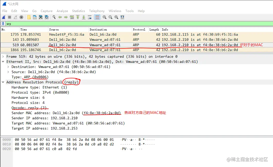The width and height of the screenshot is (273, 167).
Task: Save this capture file icon
Action: tap(35, 17)
